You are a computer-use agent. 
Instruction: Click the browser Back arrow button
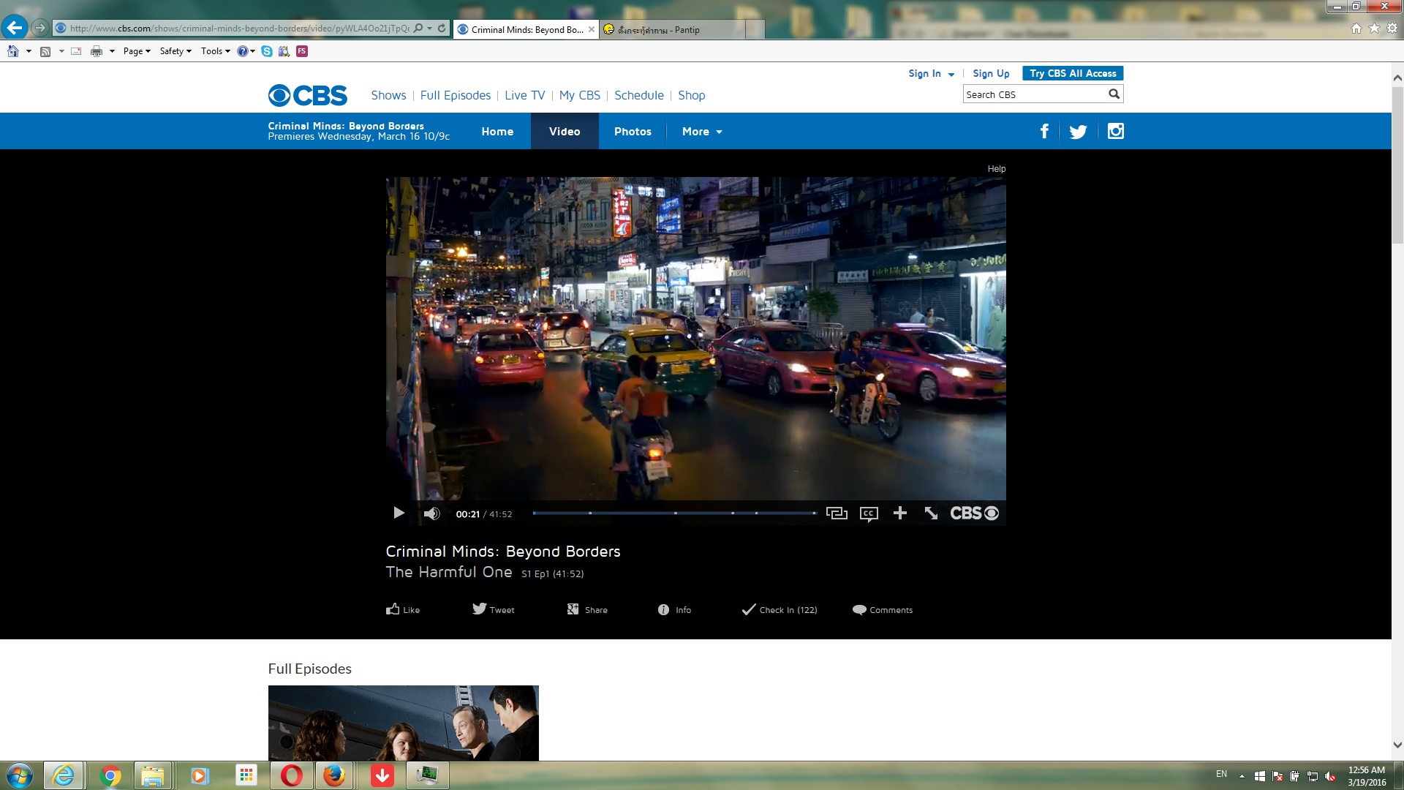coord(15,28)
